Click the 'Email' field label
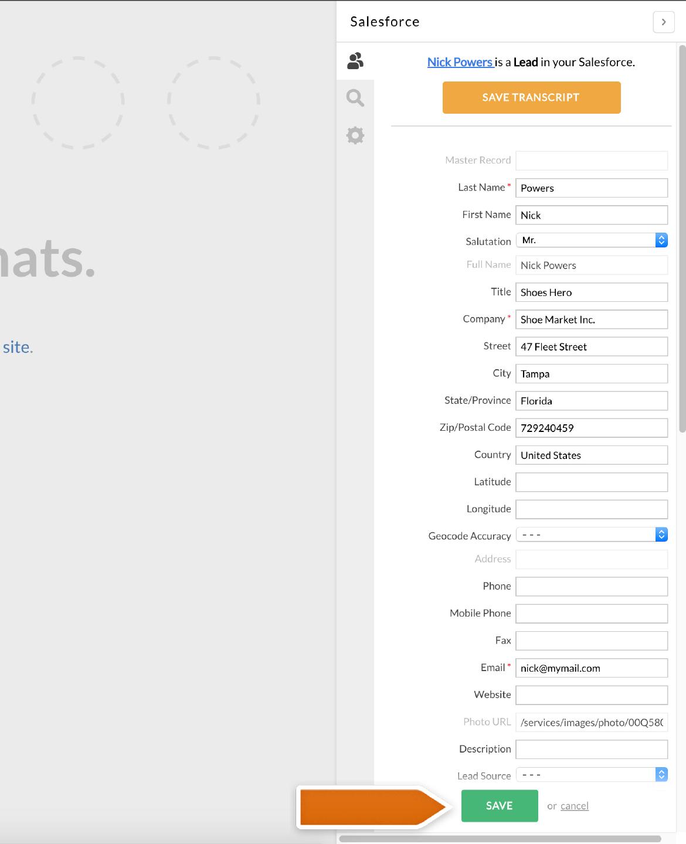 tap(493, 668)
